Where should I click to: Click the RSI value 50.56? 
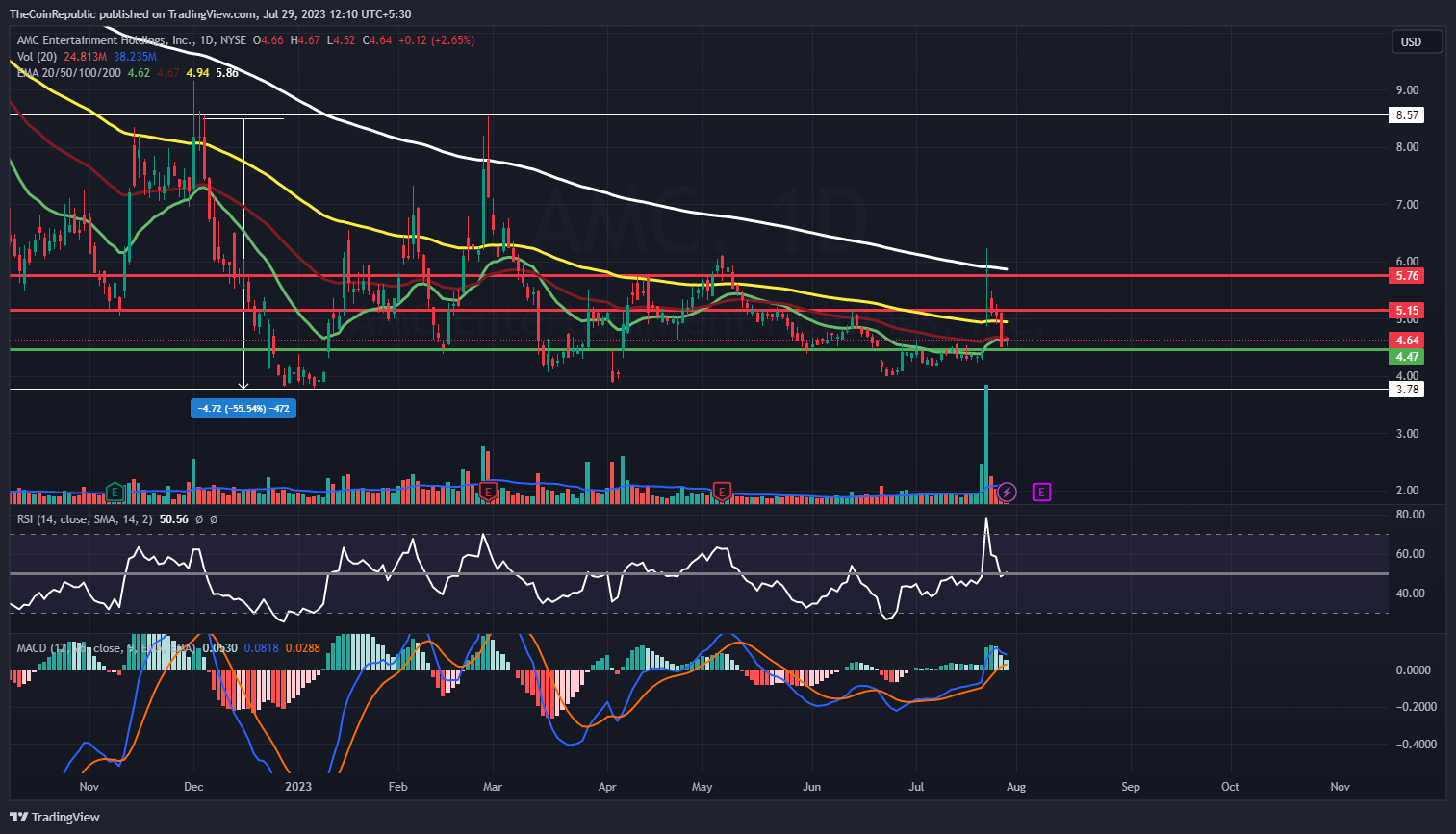click(174, 519)
